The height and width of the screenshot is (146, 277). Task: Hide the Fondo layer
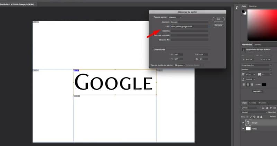pos(243,129)
